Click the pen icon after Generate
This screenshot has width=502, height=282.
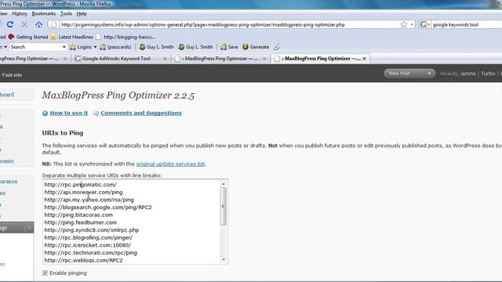tap(277, 47)
